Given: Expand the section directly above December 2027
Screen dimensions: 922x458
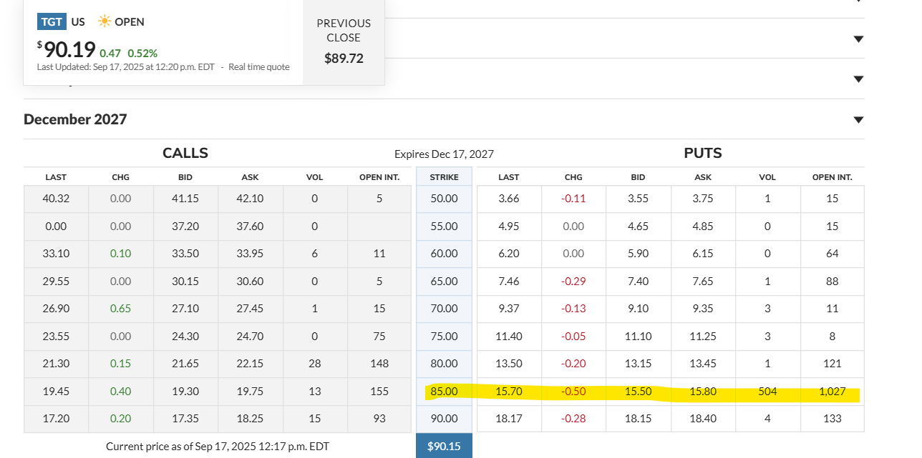Looking at the screenshot, I should pyautogui.click(x=858, y=79).
